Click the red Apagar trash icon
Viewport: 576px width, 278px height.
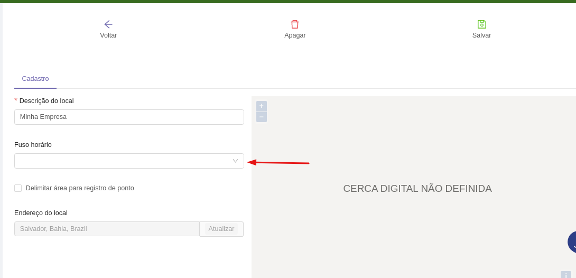pyautogui.click(x=295, y=24)
